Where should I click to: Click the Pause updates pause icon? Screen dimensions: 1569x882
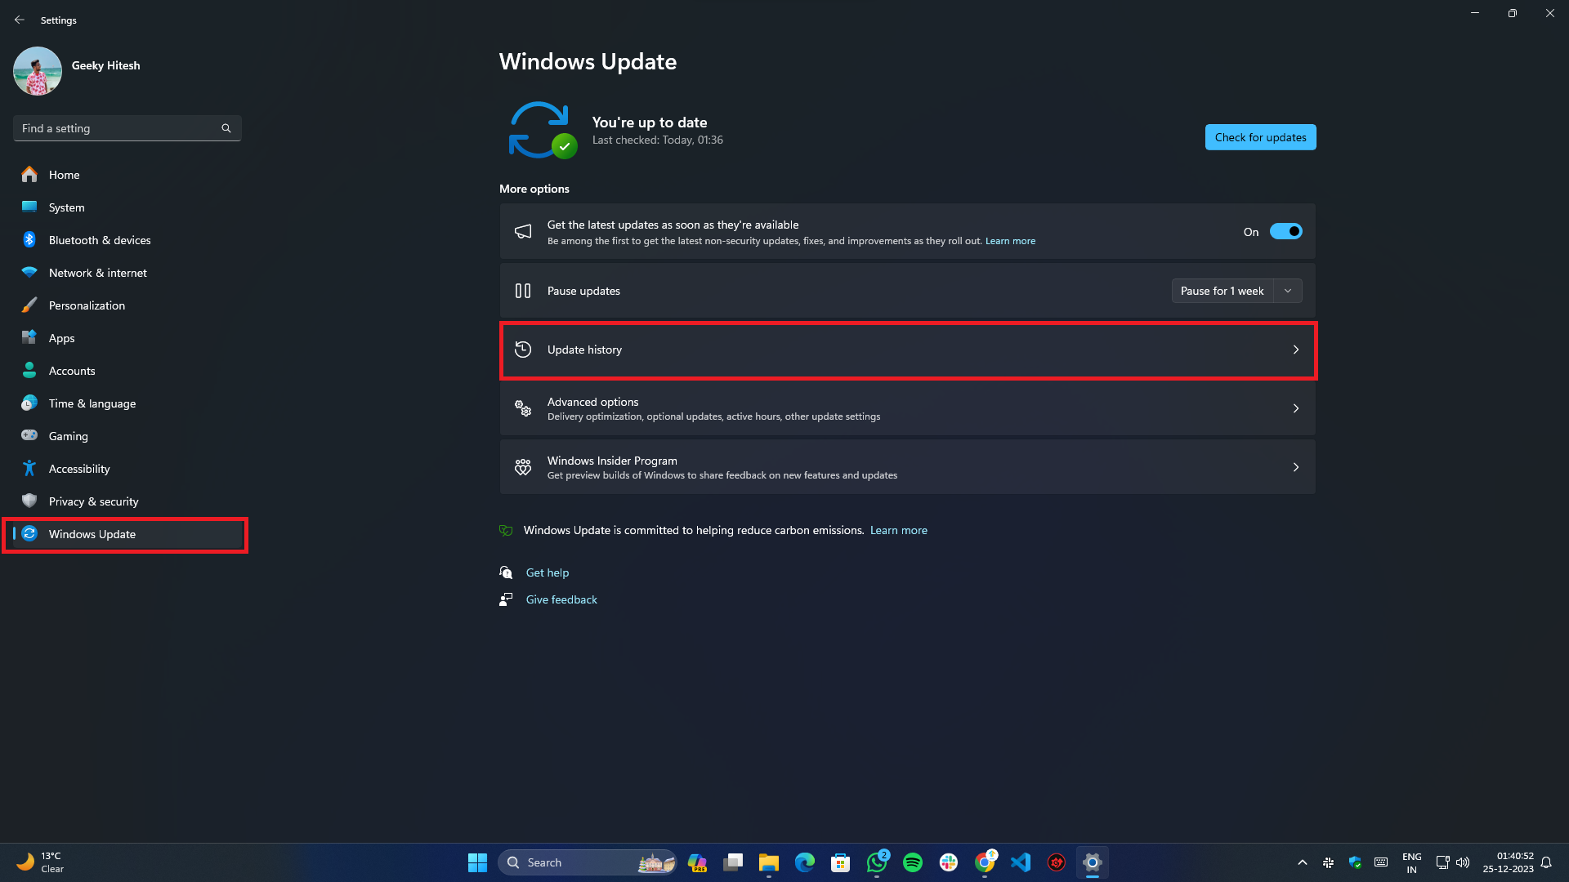click(523, 290)
